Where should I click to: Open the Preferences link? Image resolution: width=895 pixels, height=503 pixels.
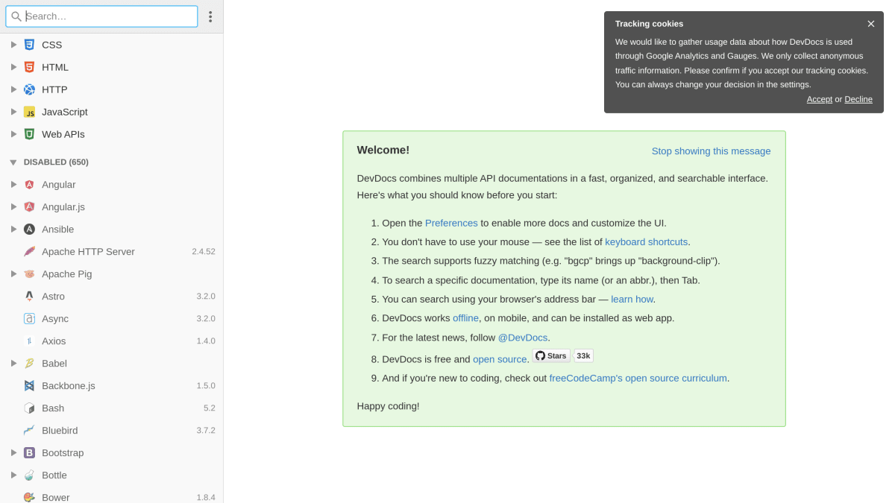[451, 223]
